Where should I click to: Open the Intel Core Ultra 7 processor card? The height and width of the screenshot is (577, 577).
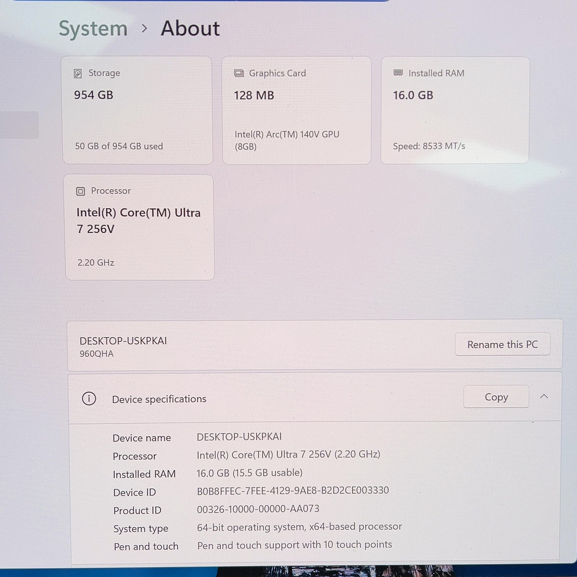click(x=139, y=227)
